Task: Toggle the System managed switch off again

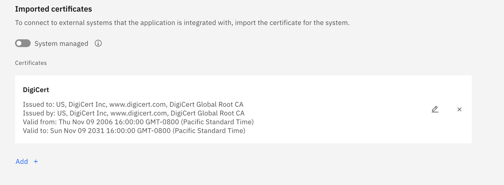Action: [x=22, y=43]
